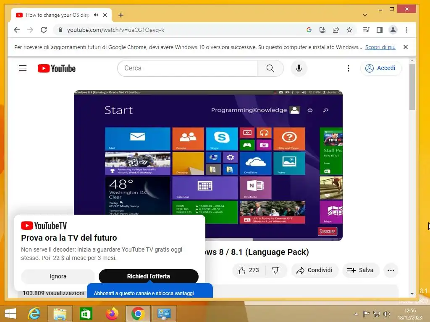Click the Subscribe watermark in the video
This screenshot has height=322, width=430.
[327, 231]
